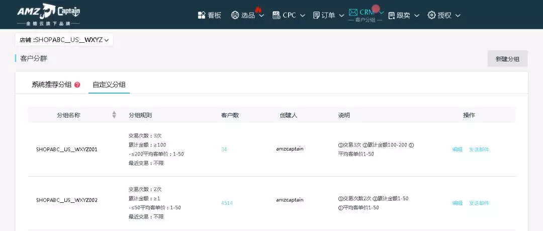Open customer count 34 link

click(224, 149)
